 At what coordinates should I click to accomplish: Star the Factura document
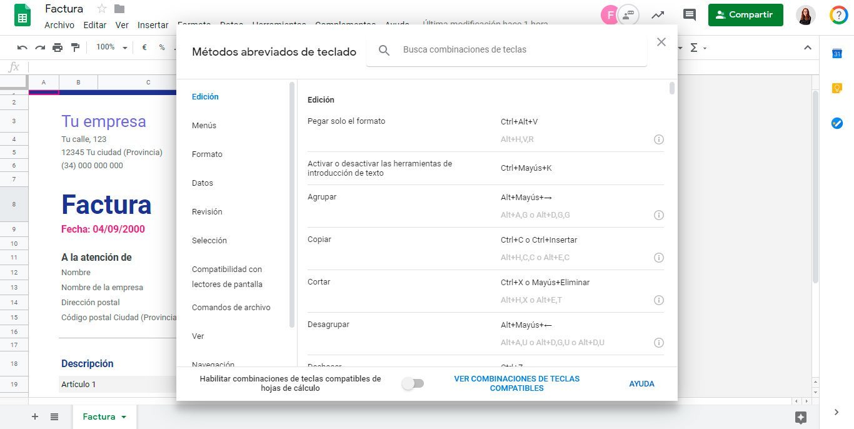click(101, 9)
